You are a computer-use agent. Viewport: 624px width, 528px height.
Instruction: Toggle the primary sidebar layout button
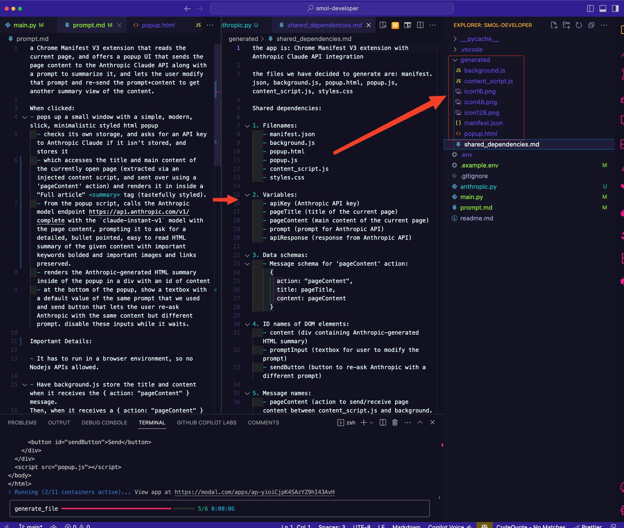[x=590, y=9]
